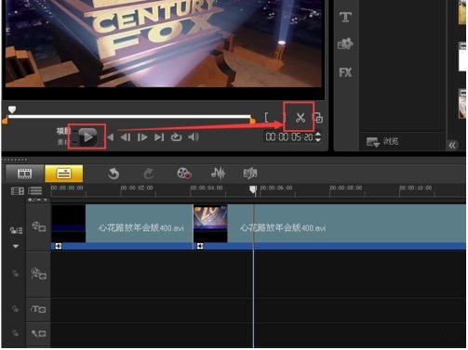Enlarge the preview window

pyautogui.click(x=318, y=118)
